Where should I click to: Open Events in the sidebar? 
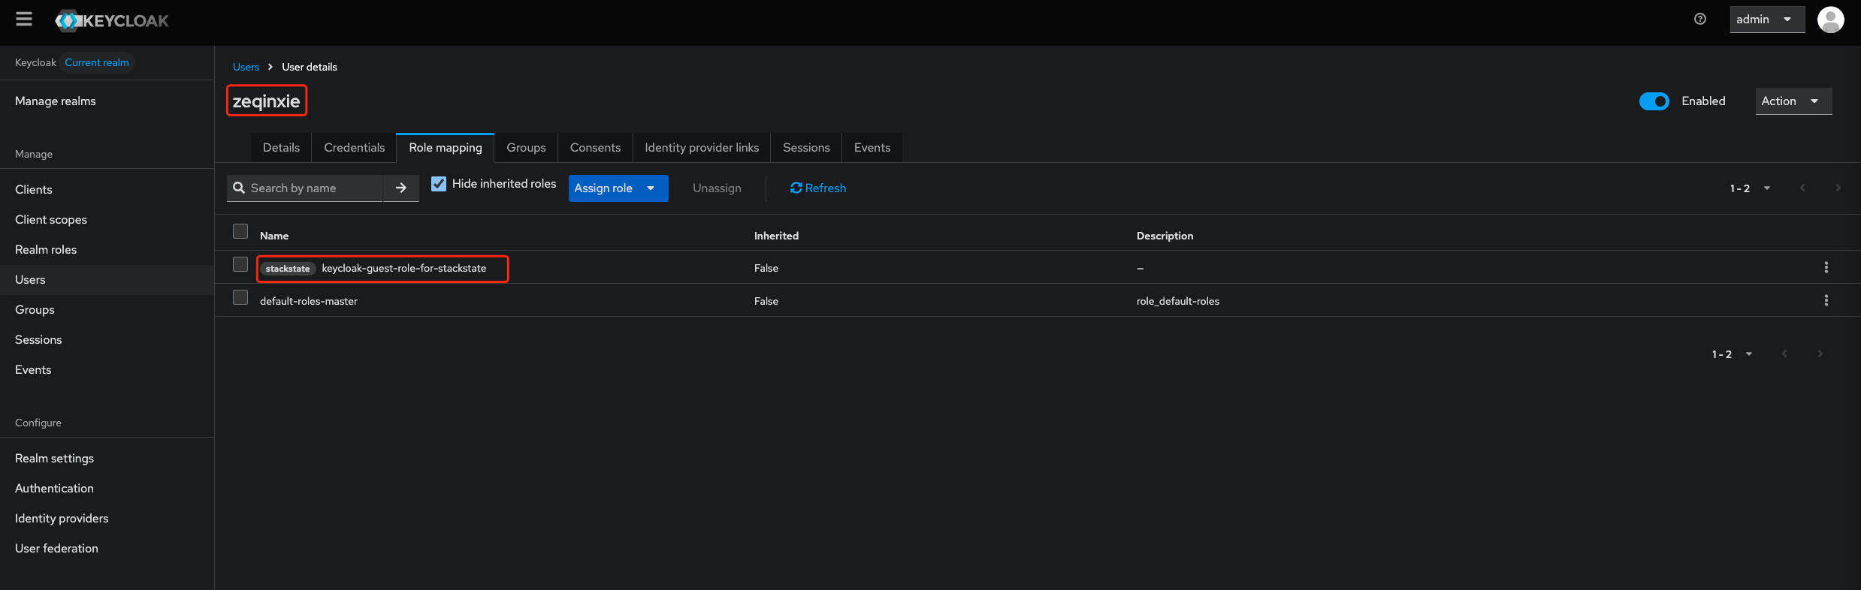coord(33,369)
